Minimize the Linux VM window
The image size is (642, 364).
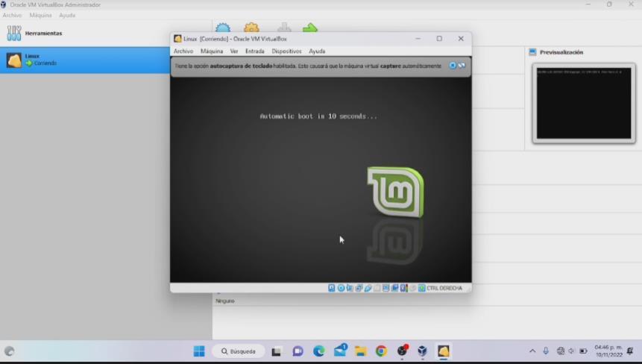[418, 39]
